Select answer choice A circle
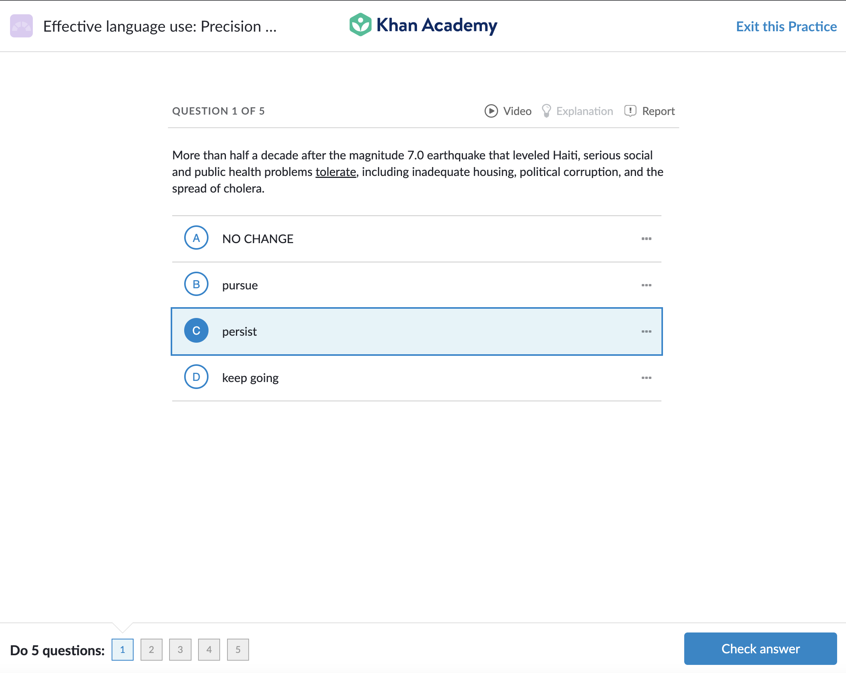 tap(196, 238)
